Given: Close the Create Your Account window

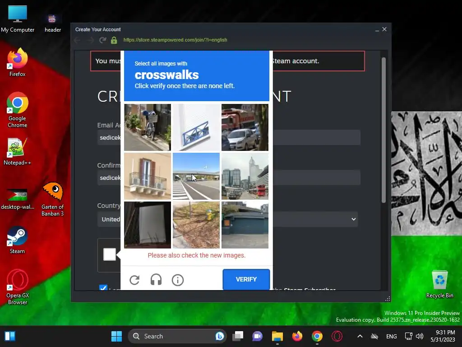Looking at the screenshot, I should click(384, 29).
